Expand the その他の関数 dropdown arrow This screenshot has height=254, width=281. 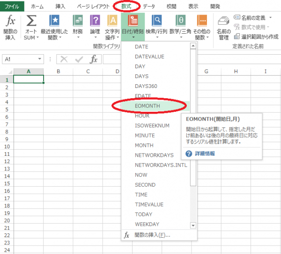[x=207, y=37]
